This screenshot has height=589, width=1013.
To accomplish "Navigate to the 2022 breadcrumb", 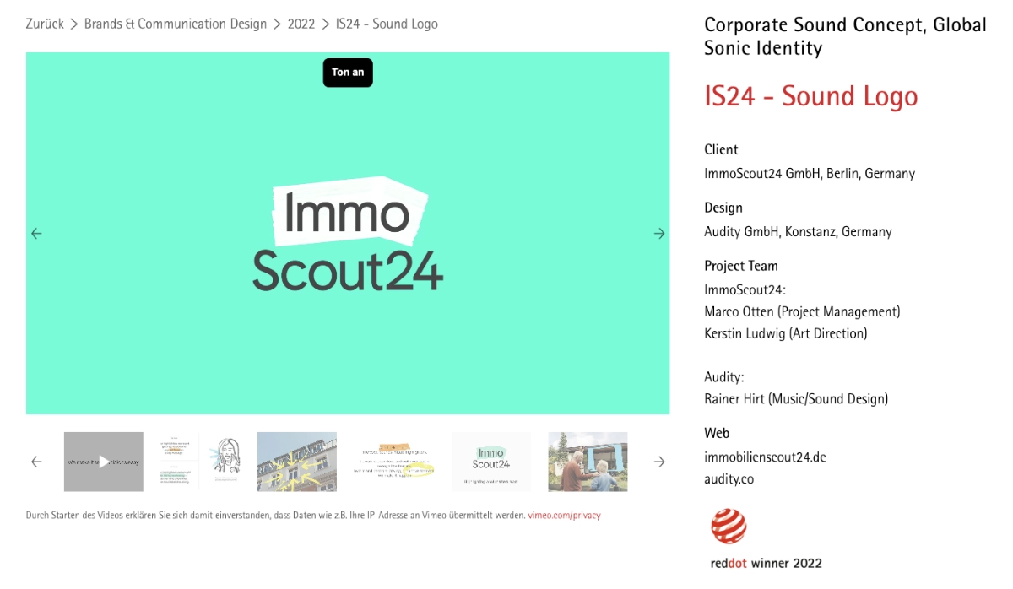I will (x=301, y=24).
